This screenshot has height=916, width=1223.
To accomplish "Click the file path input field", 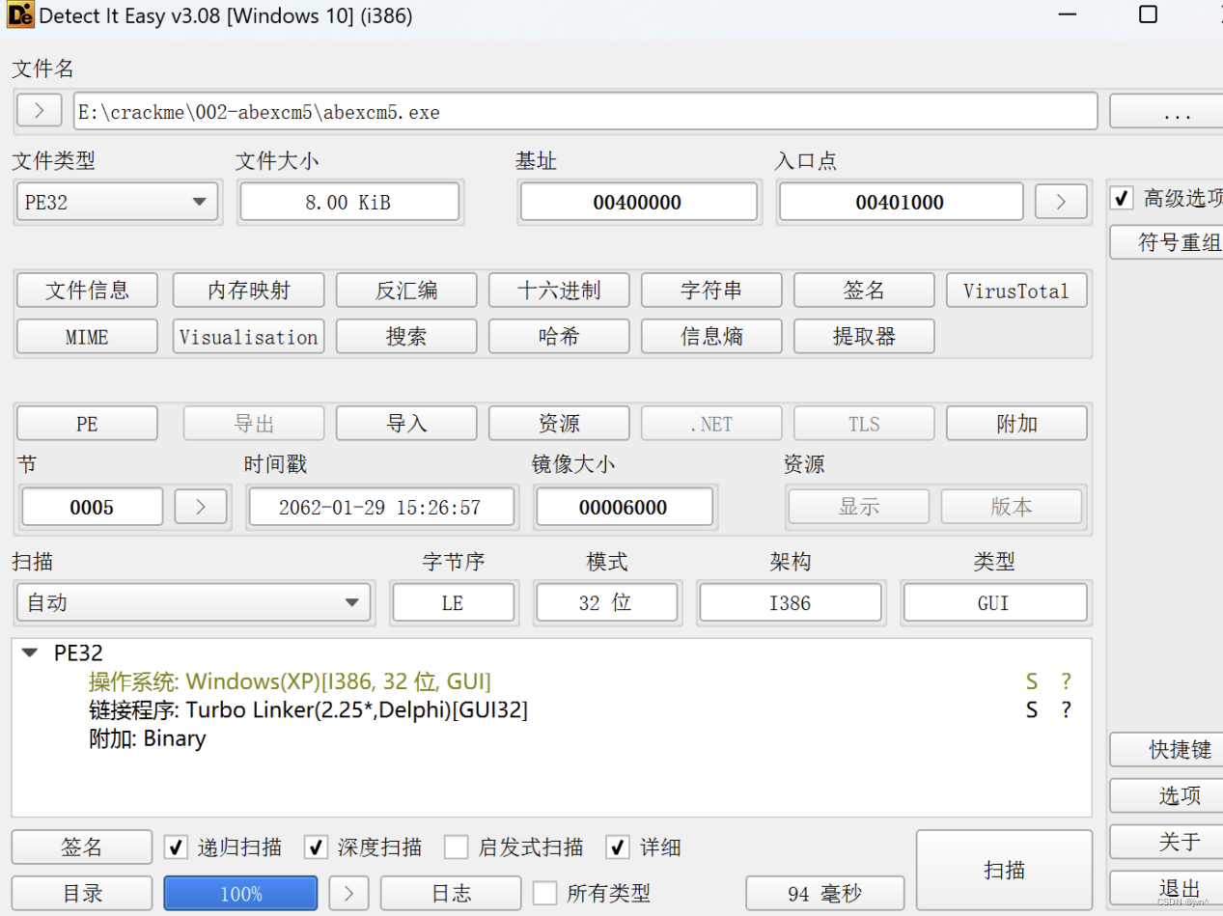I will tap(586, 111).
